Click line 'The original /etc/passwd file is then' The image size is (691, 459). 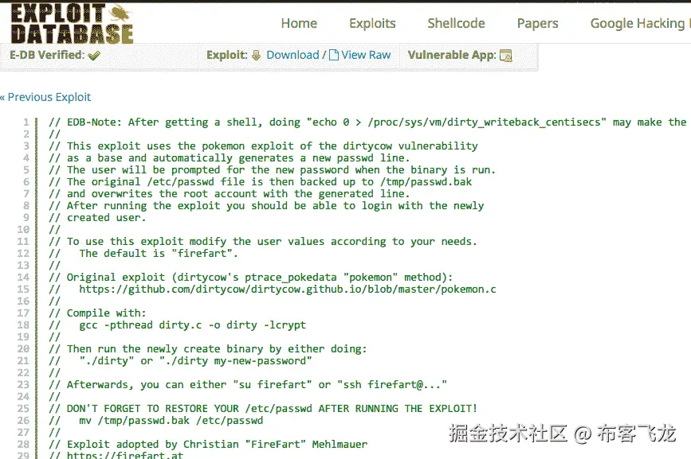tap(260, 181)
